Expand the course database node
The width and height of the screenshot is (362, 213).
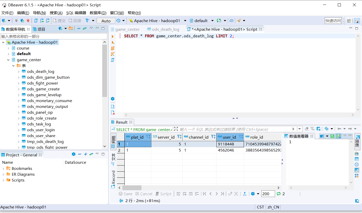coord(8,48)
